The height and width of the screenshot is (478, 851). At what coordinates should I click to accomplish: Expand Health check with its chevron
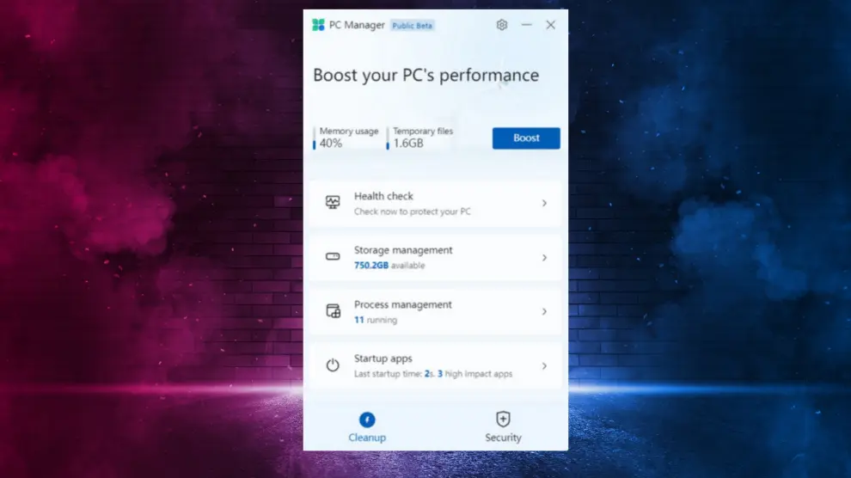[x=544, y=203]
